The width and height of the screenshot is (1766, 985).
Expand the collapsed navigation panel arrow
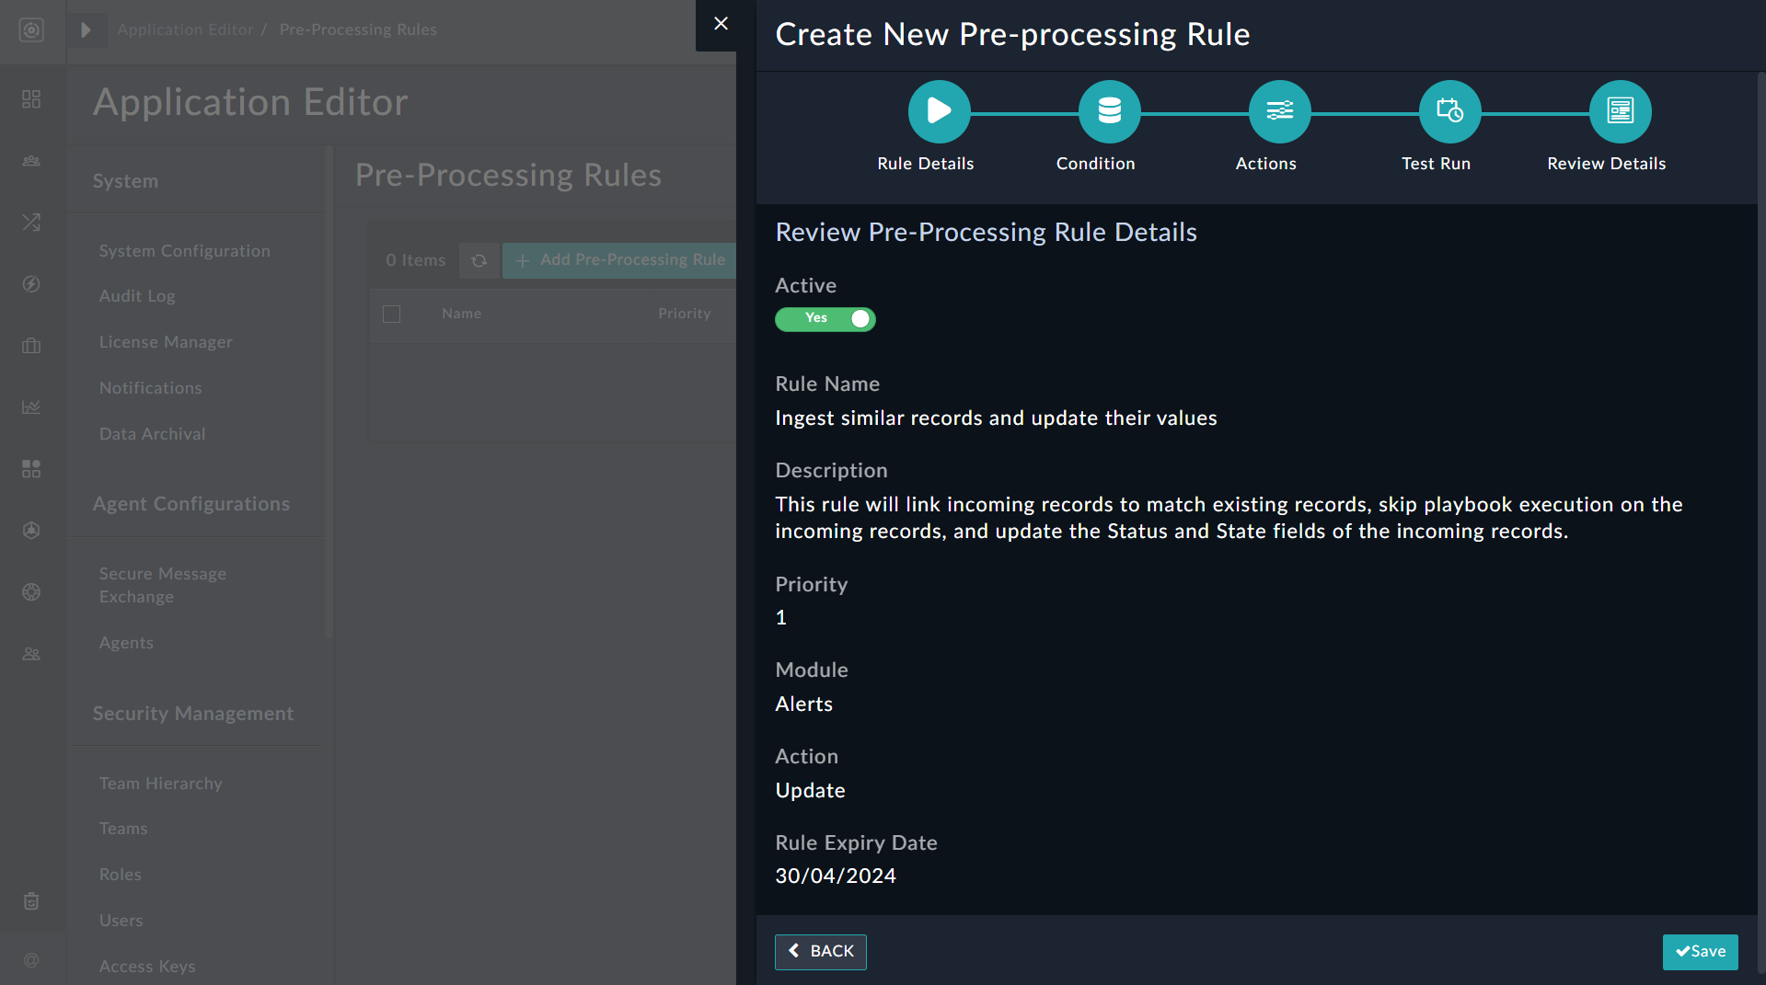87,29
